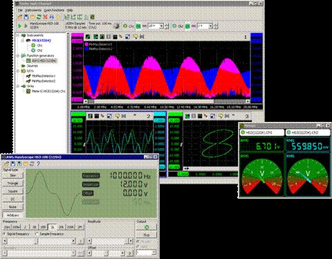The image size is (332, 259).
Task: Click the red X delete icon in toolbar
Action: [46, 17]
